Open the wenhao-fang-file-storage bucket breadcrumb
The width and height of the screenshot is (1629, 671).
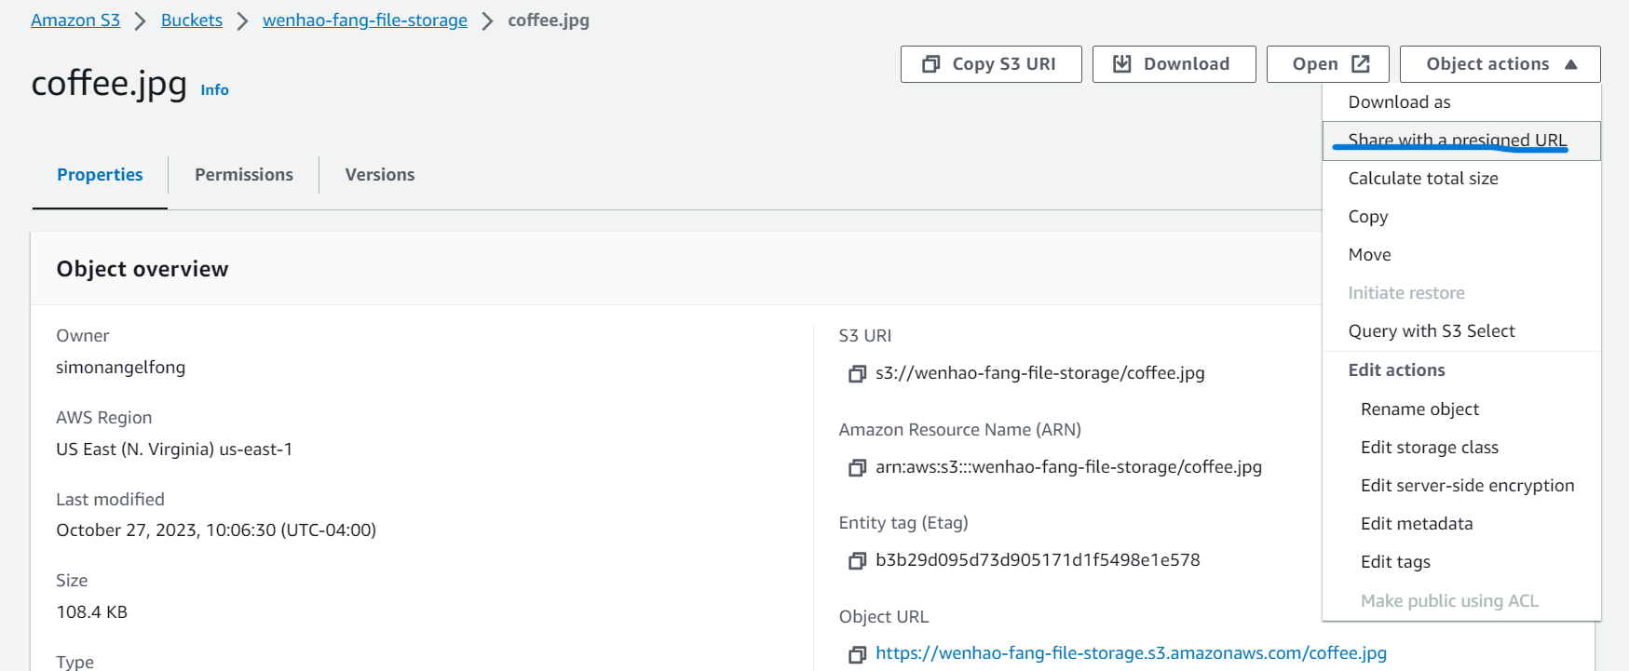click(x=365, y=20)
